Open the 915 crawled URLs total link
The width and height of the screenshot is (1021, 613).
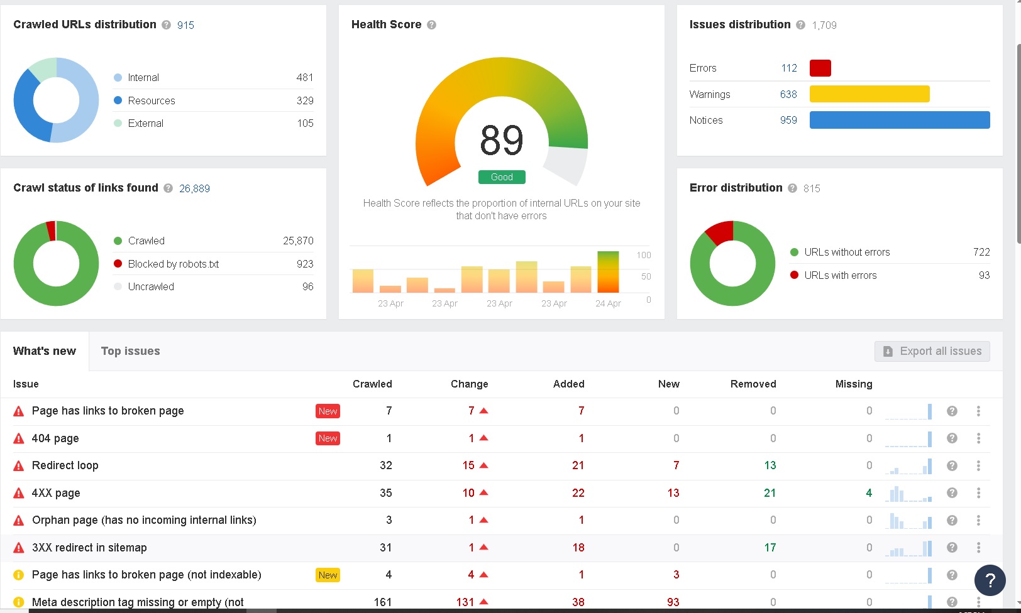185,25
